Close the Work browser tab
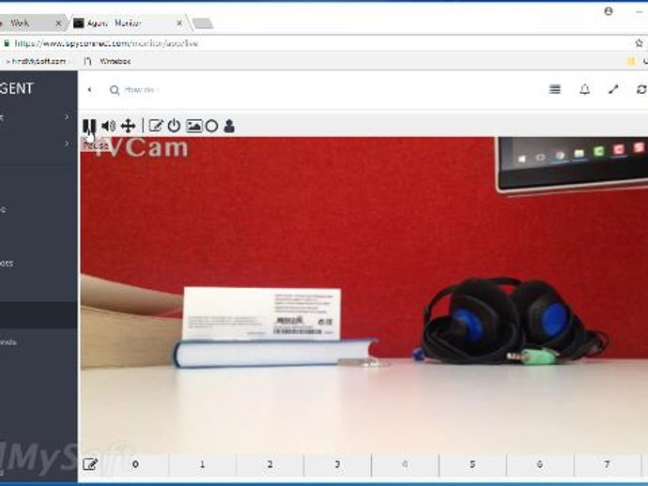This screenshot has width=648, height=486. [x=58, y=23]
